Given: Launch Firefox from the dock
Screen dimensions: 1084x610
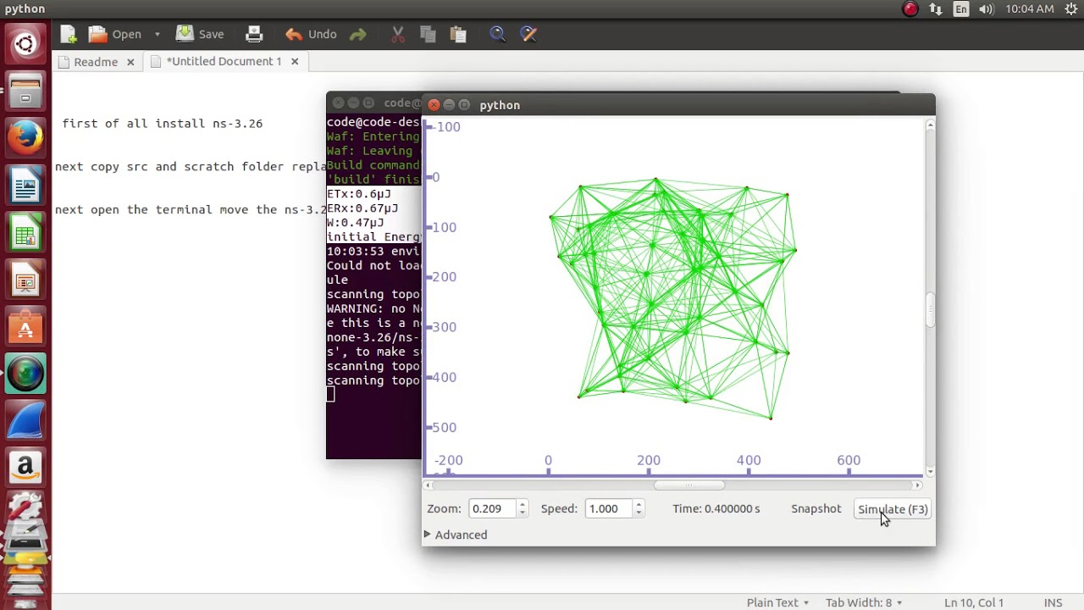Looking at the screenshot, I should 25,138.
